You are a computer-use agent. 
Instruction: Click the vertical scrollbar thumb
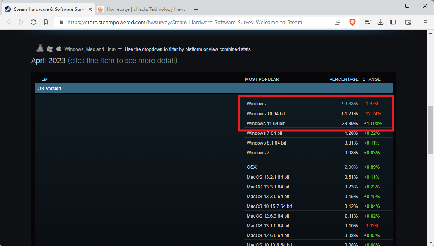[431, 130]
